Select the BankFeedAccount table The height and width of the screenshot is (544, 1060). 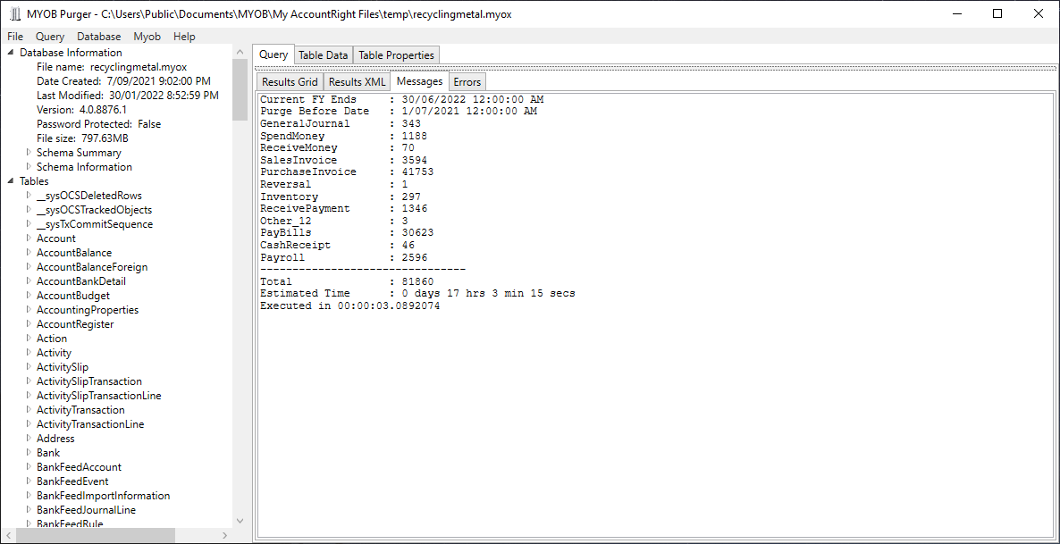click(79, 467)
